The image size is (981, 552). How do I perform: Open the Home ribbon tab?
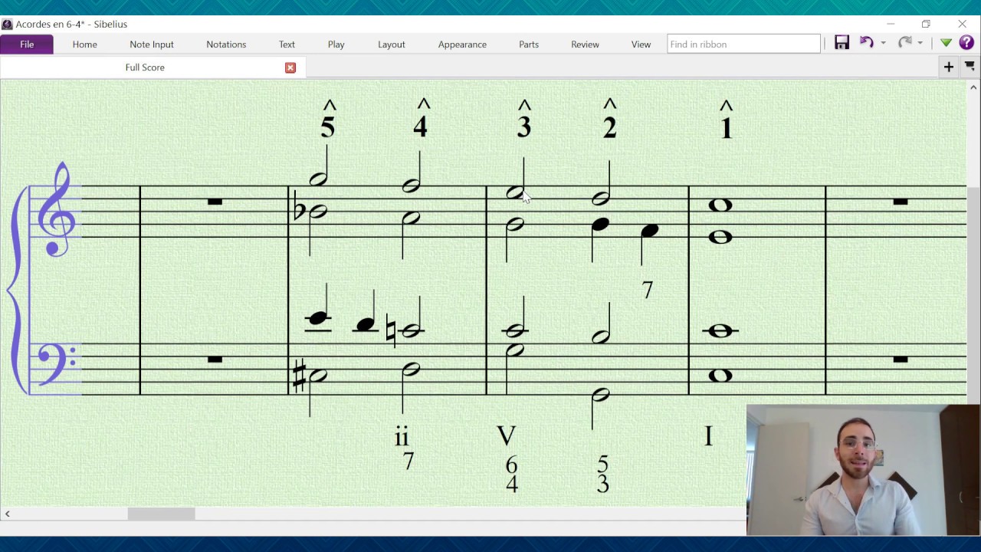click(85, 44)
